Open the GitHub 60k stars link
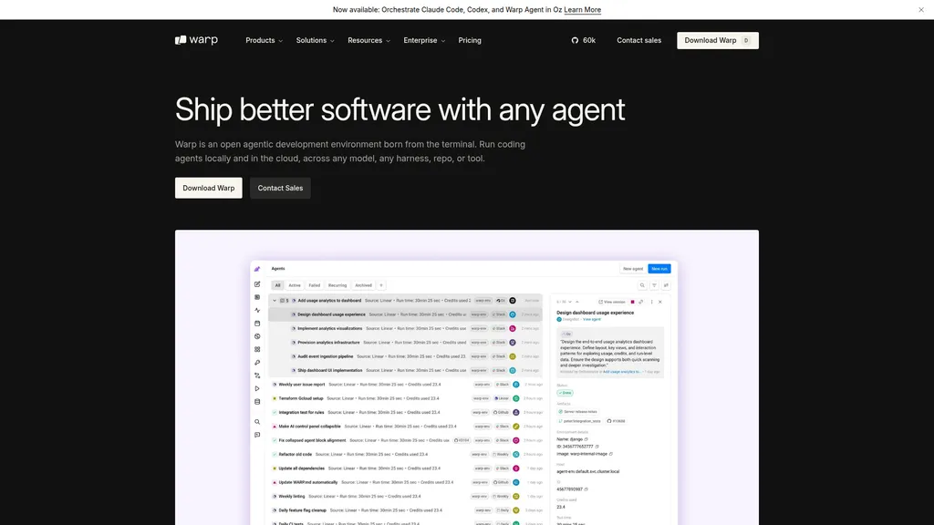The image size is (934, 525). (x=583, y=40)
